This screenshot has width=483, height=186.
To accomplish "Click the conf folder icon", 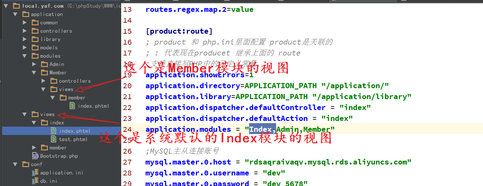I will coord(26,165).
